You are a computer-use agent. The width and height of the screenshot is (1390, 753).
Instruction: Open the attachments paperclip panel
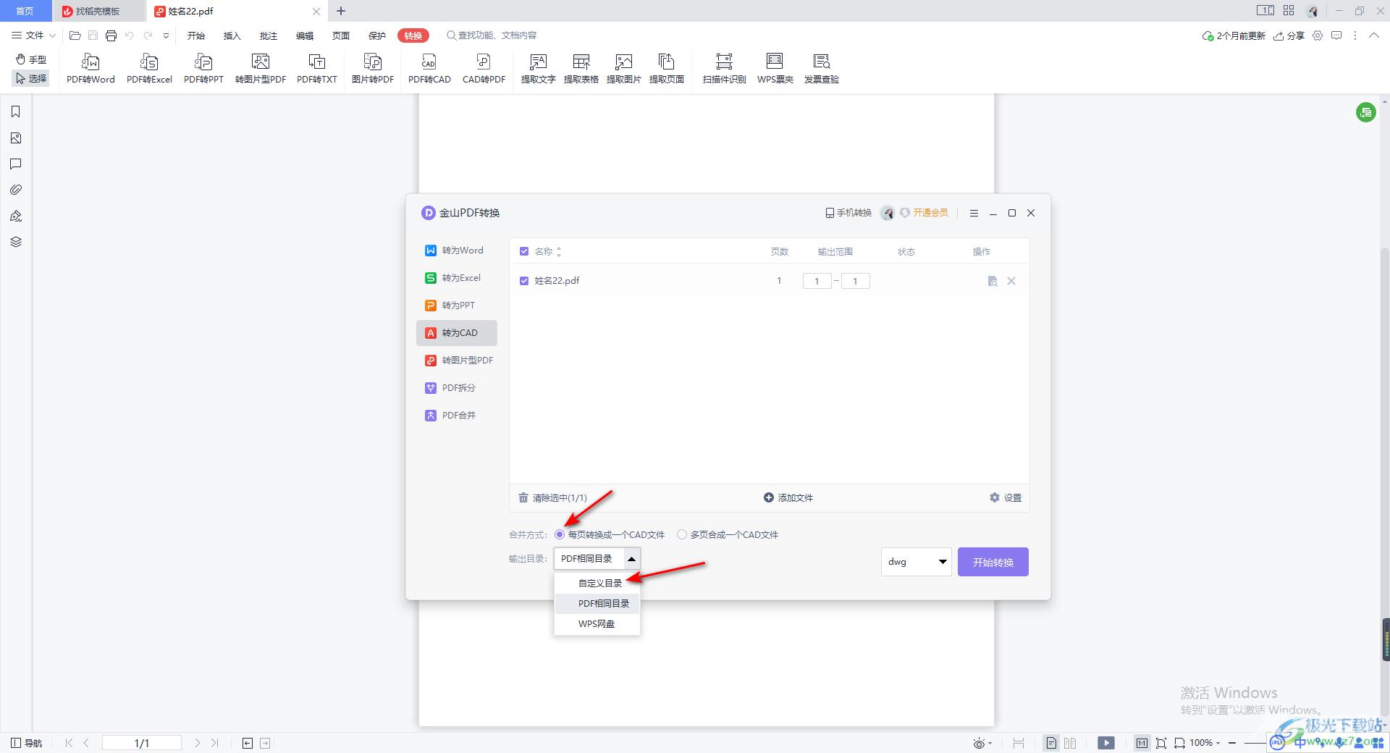(x=16, y=190)
